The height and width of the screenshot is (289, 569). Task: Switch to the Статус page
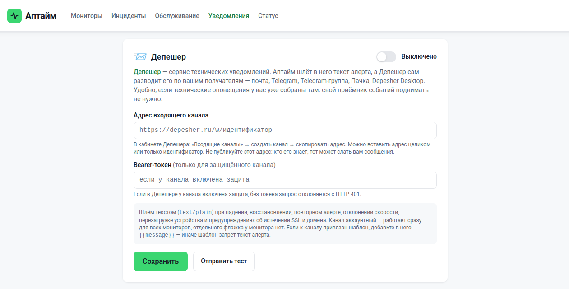268,16
